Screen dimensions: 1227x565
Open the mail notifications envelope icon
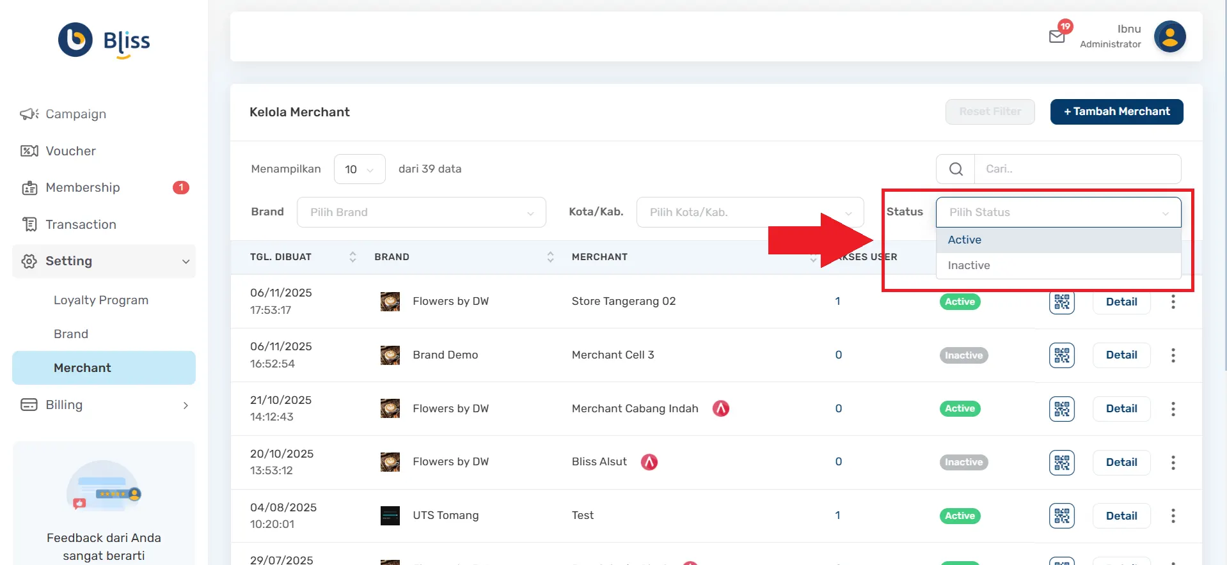point(1057,36)
